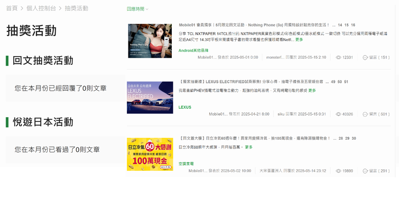Open Mobile01 author posted 2025-04-21

tap(218, 114)
